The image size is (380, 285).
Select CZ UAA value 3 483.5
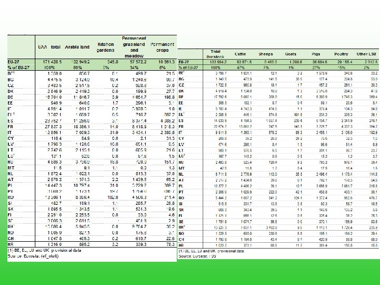[54, 85]
